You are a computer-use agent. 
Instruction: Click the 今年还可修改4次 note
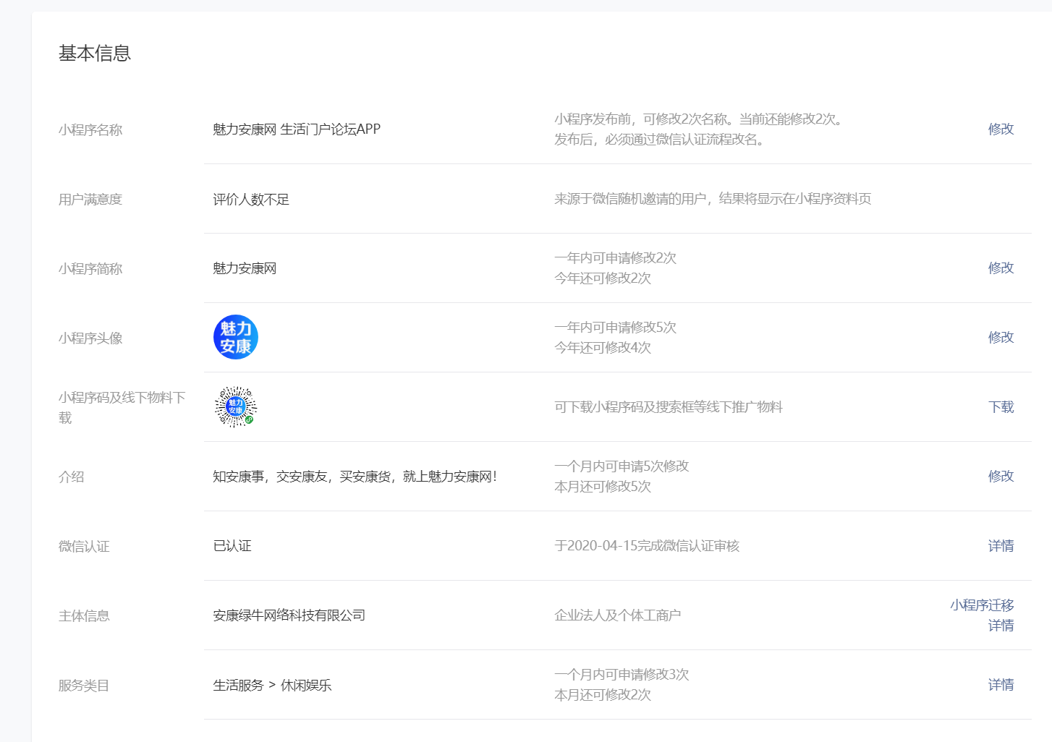[603, 348]
